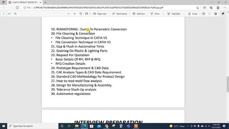The height and width of the screenshot is (129, 229).
Task: Click the Save as icon in PDF toolbar
Action: click(x=215, y=14)
